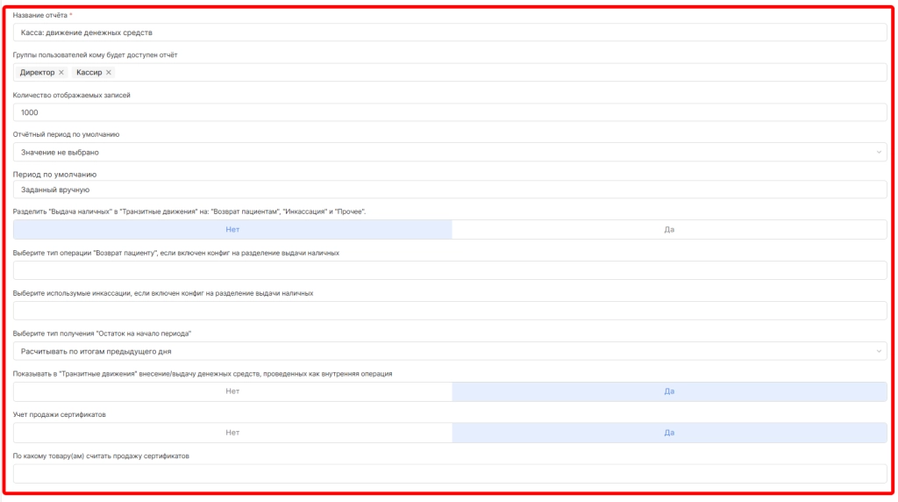Click the Количество отображаемых записей field
The image size is (898, 502).
tap(449, 112)
